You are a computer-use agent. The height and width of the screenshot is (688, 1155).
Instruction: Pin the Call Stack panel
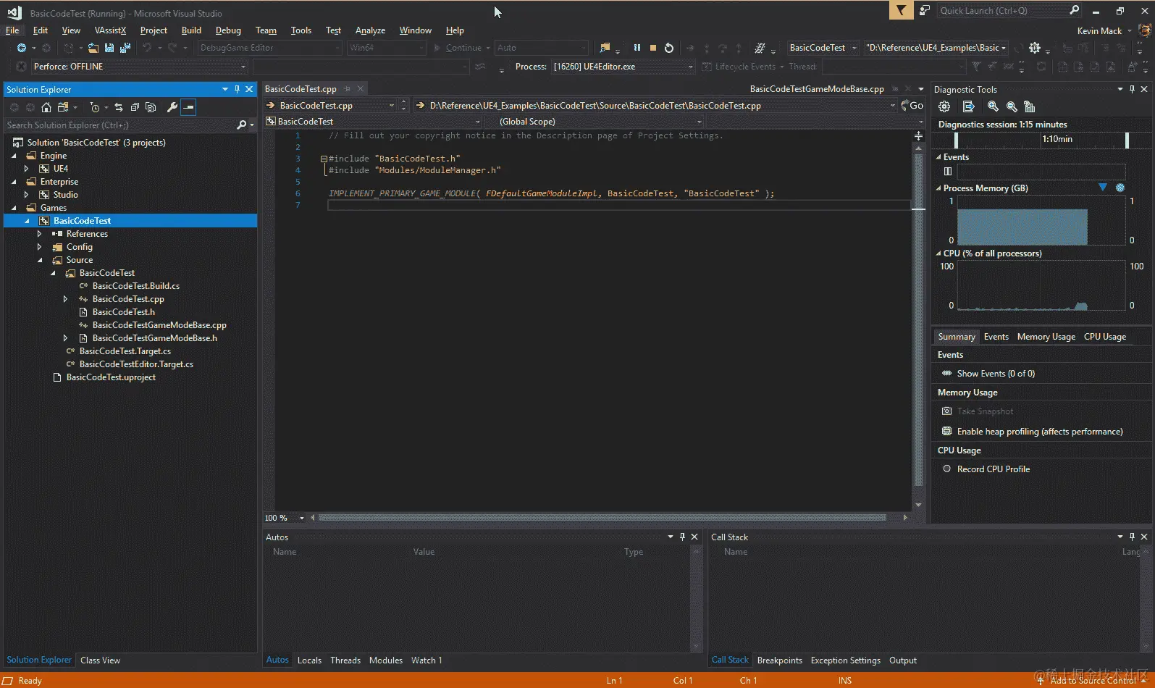(x=1132, y=537)
